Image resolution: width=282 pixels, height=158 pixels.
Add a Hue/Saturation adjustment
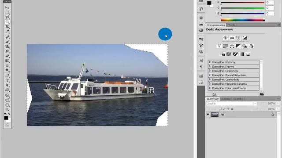225,46
